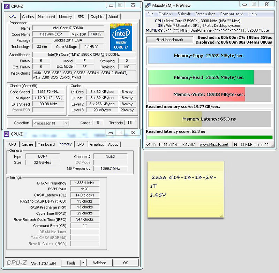Click the Cycle Time value 29 clocks
The width and height of the screenshot is (279, 273).
click(85, 213)
